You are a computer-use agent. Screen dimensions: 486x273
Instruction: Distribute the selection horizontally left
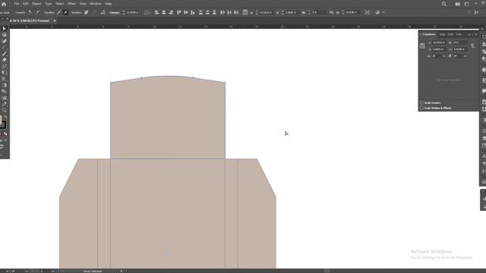pos(222,12)
